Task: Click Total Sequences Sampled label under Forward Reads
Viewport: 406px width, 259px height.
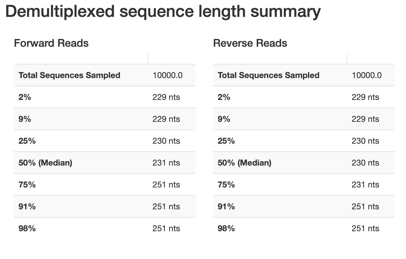Action: pos(69,75)
